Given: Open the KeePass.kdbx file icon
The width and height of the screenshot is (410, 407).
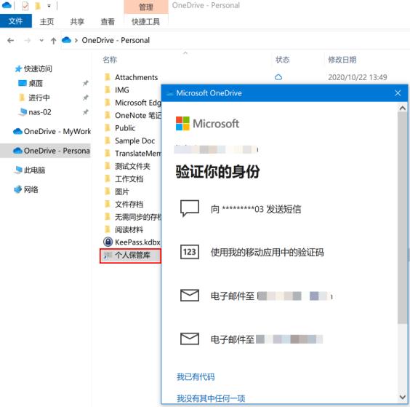Looking at the screenshot, I should click(x=108, y=242).
